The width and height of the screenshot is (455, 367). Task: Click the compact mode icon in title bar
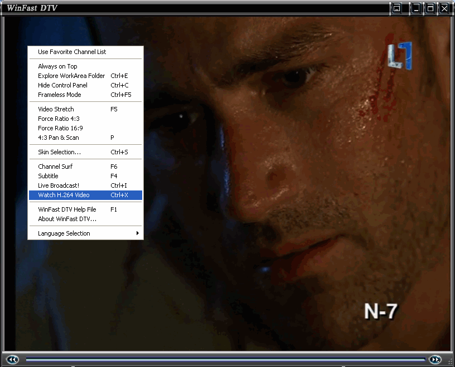point(396,8)
